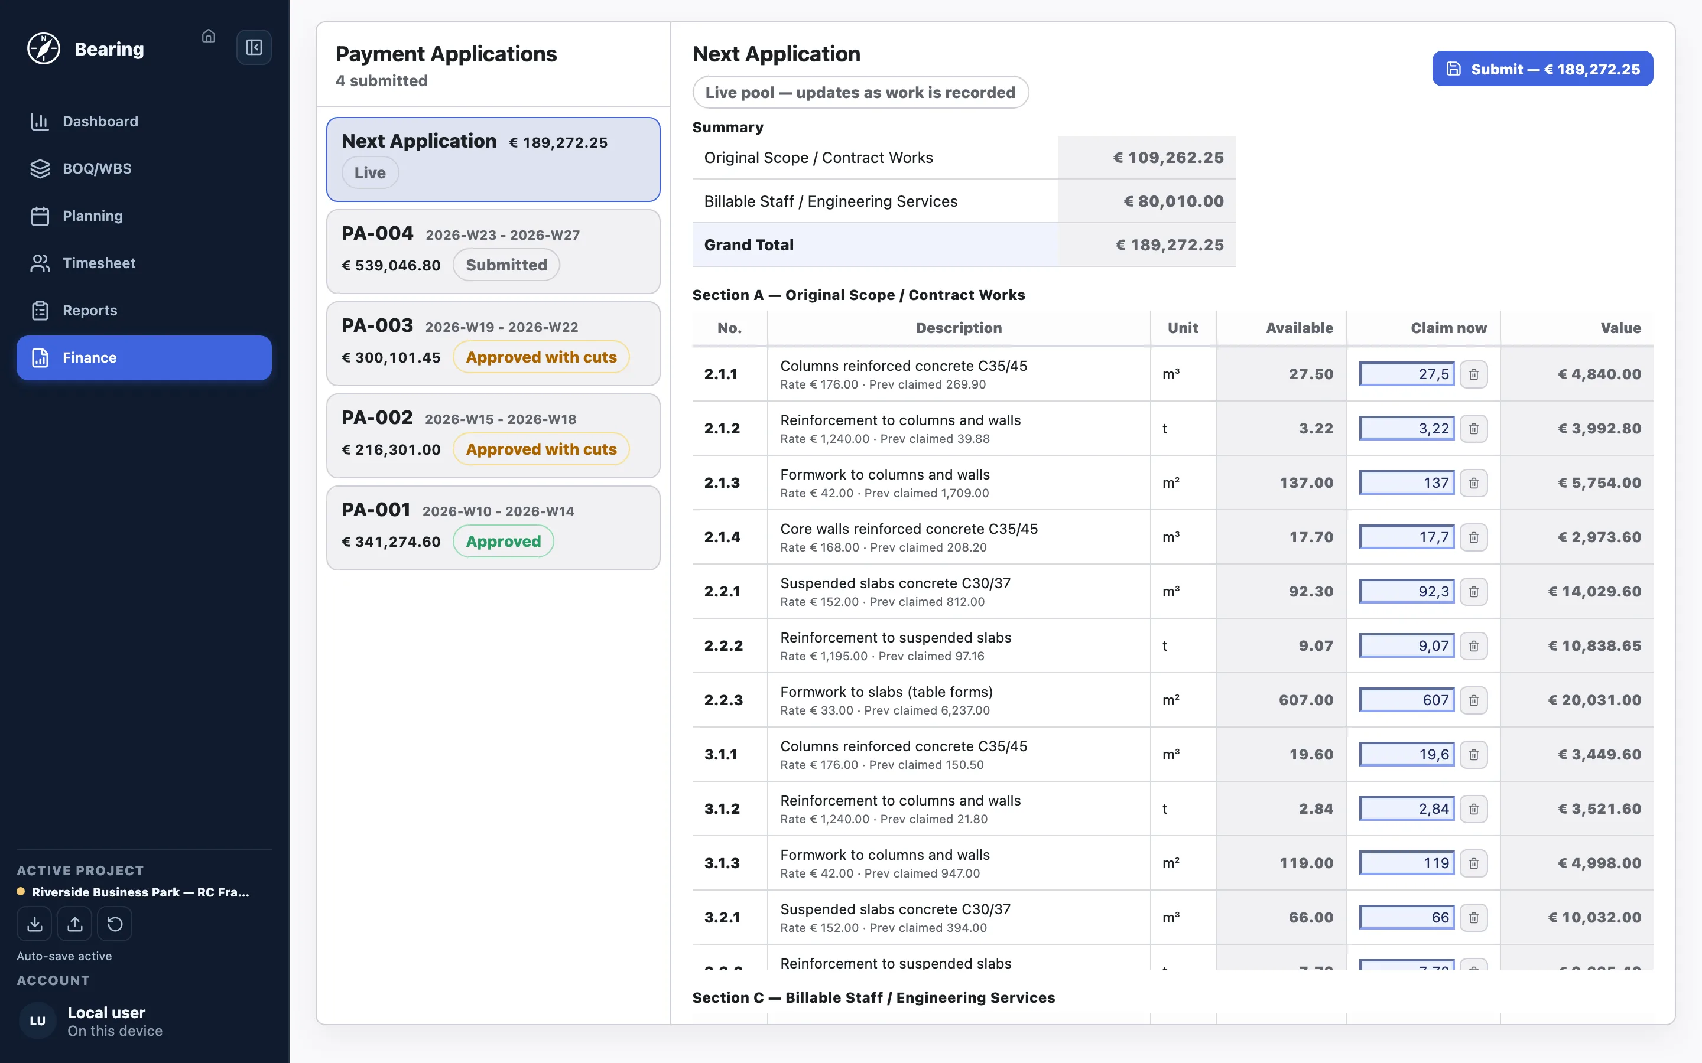Delete claim for row 3.2.1

pos(1473,918)
